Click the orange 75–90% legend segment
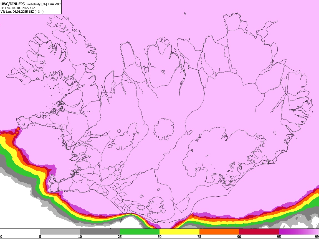The height and width of the screenshot is (239, 319). pyautogui.click(x=219, y=232)
